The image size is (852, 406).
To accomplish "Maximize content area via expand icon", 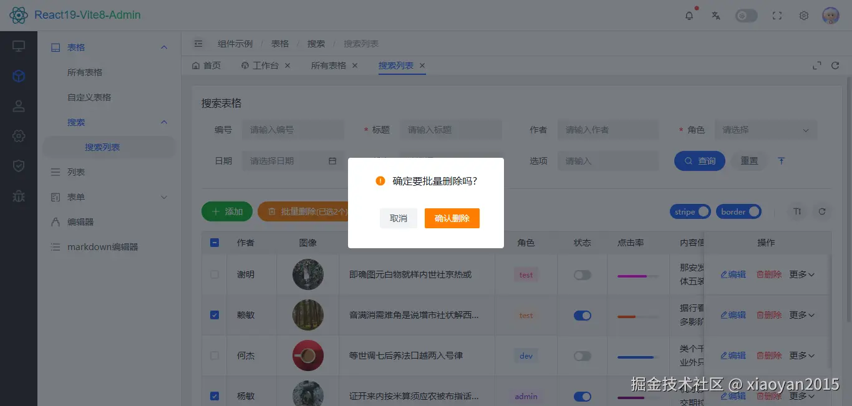I will [x=817, y=65].
